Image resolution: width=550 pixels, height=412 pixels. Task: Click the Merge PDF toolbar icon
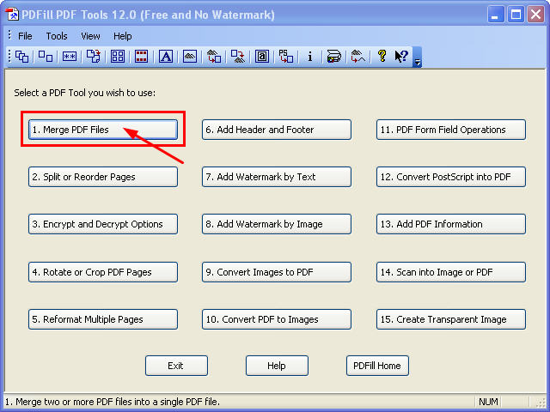(x=21, y=56)
